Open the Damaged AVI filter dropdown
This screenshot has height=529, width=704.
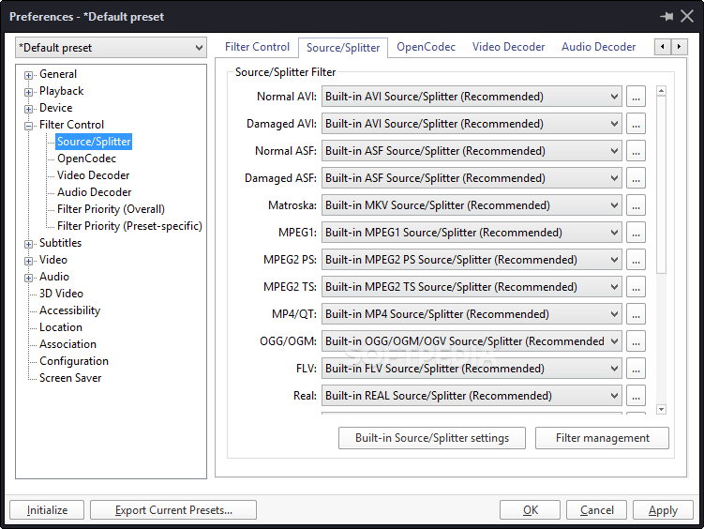coord(472,124)
